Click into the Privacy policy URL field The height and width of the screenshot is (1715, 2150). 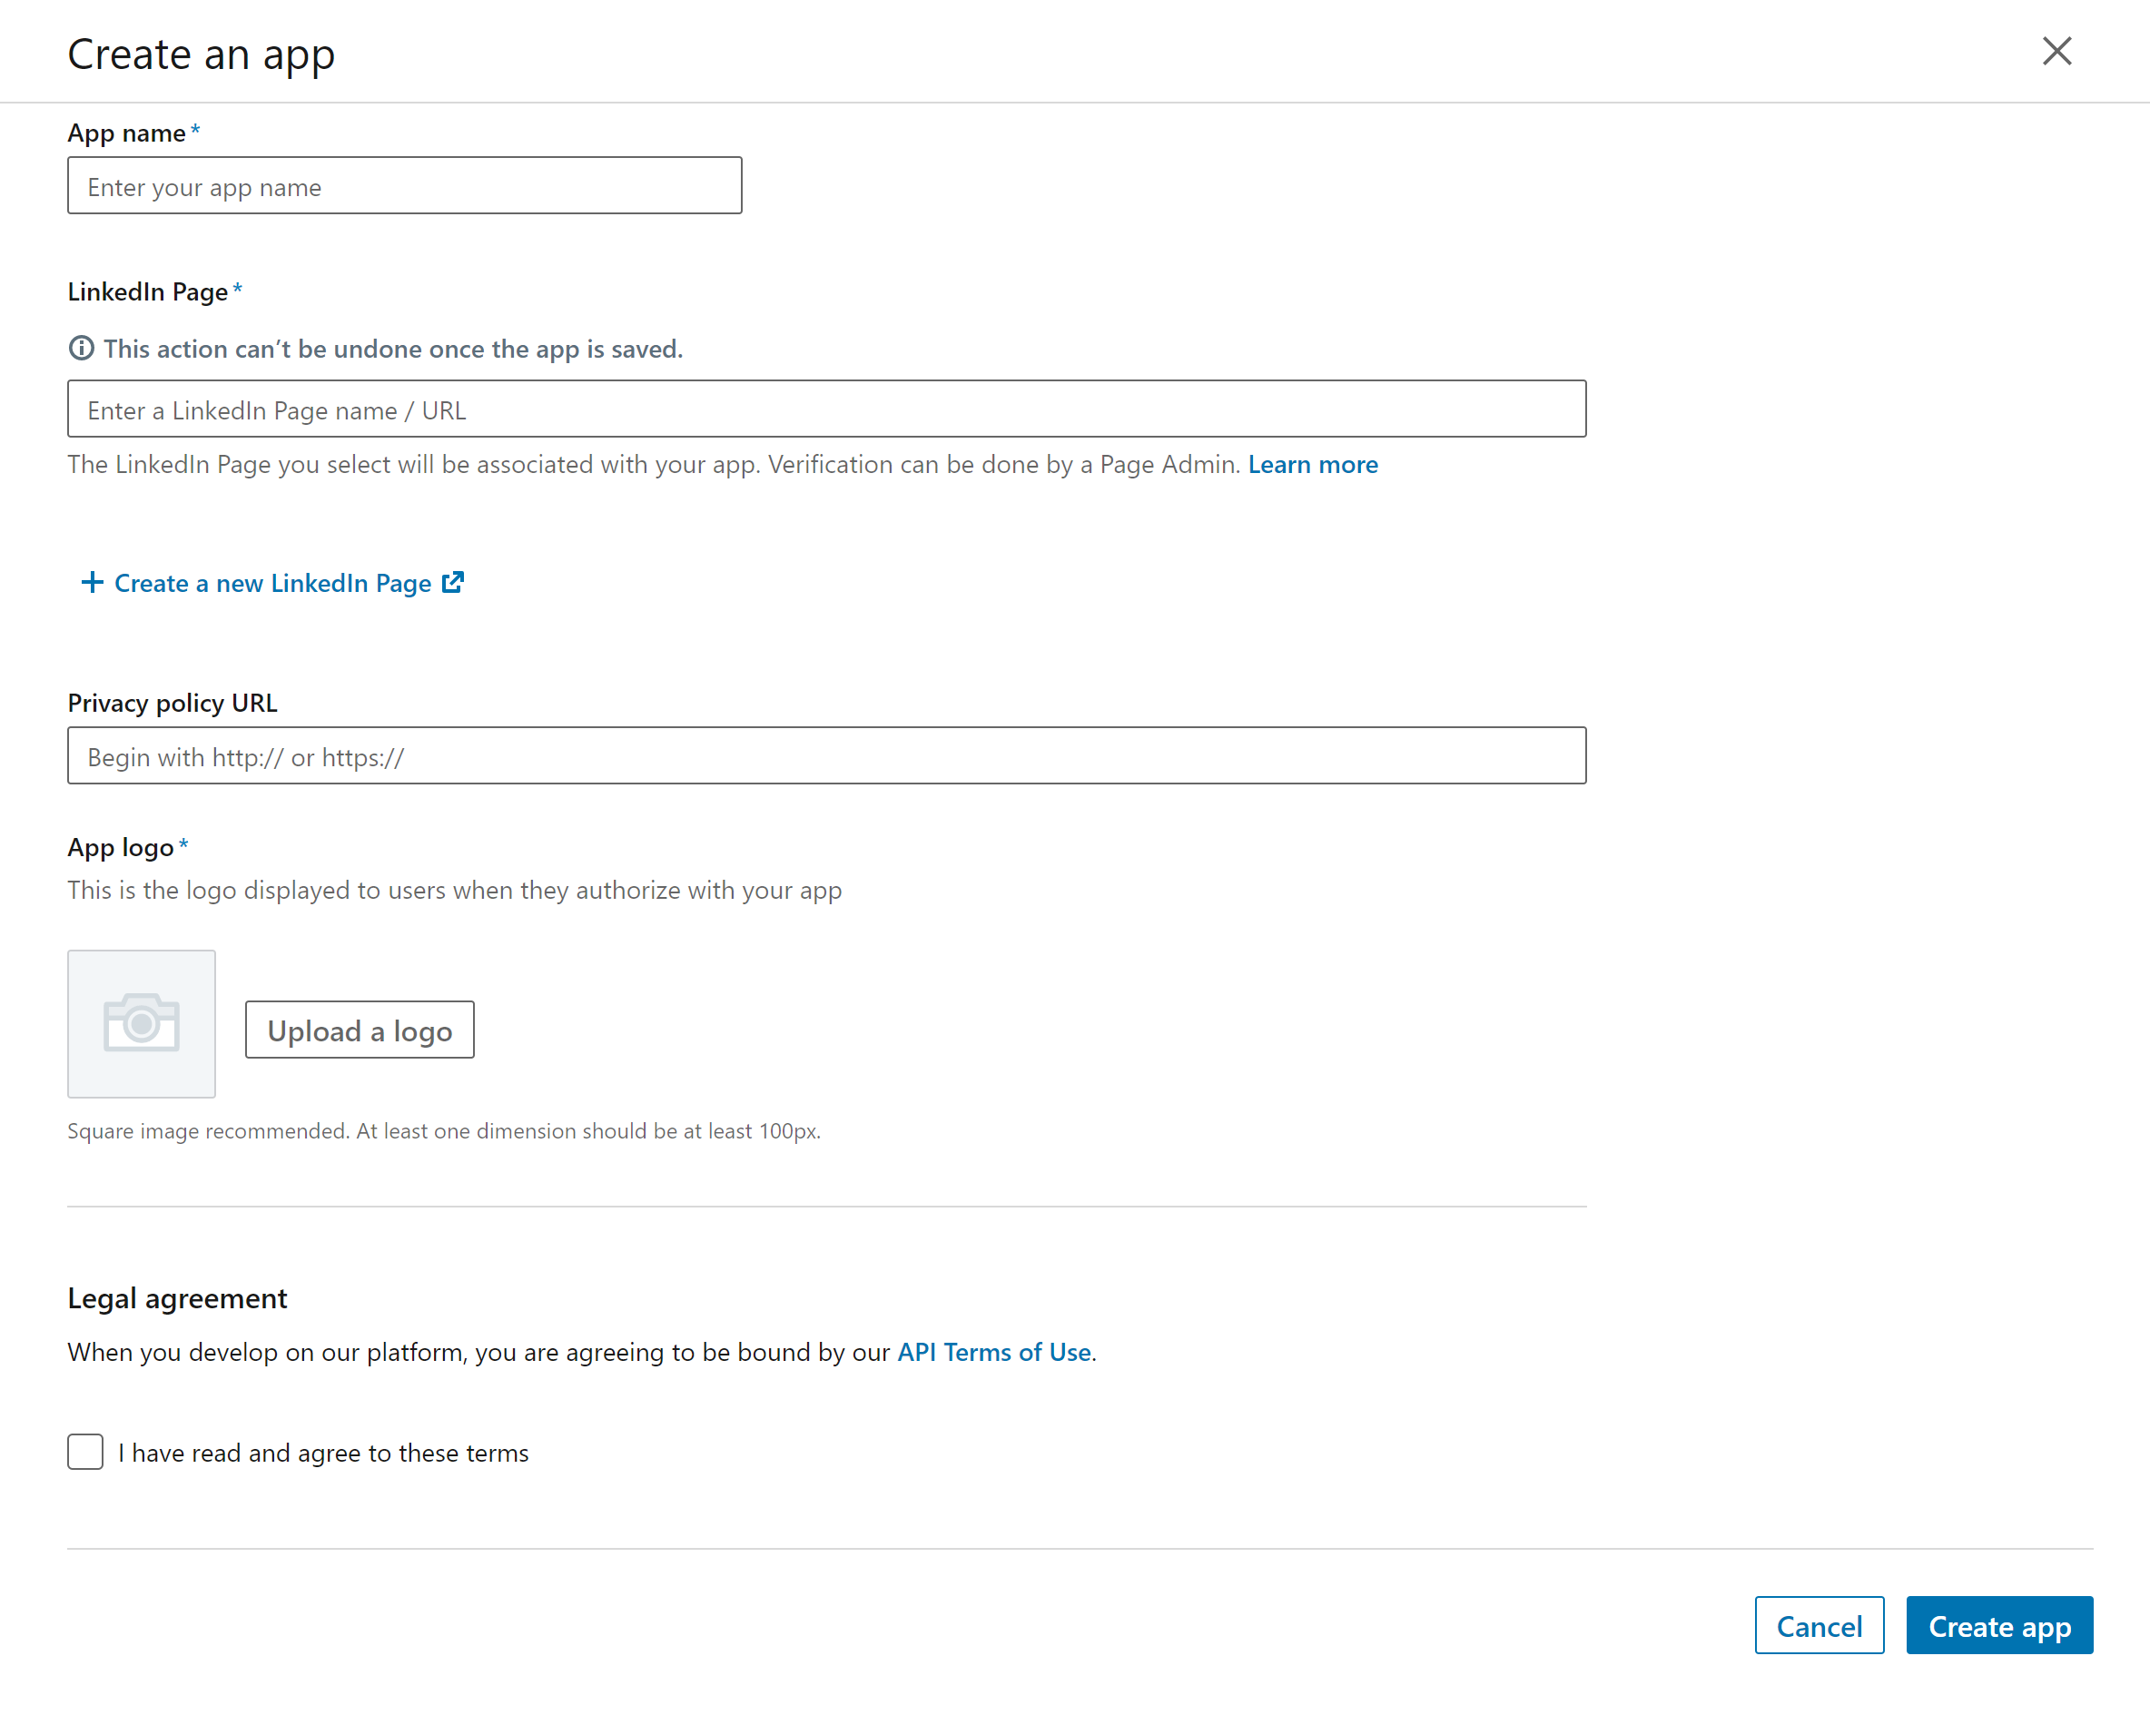(825, 755)
